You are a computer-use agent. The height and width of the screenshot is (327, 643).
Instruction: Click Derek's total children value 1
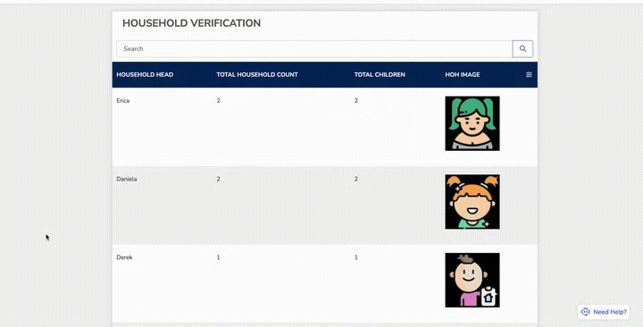pyautogui.click(x=356, y=257)
